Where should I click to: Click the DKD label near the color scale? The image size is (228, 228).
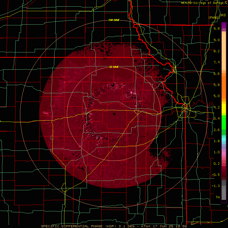click(x=223, y=15)
